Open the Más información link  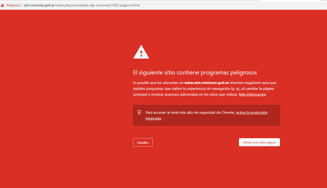252,95
